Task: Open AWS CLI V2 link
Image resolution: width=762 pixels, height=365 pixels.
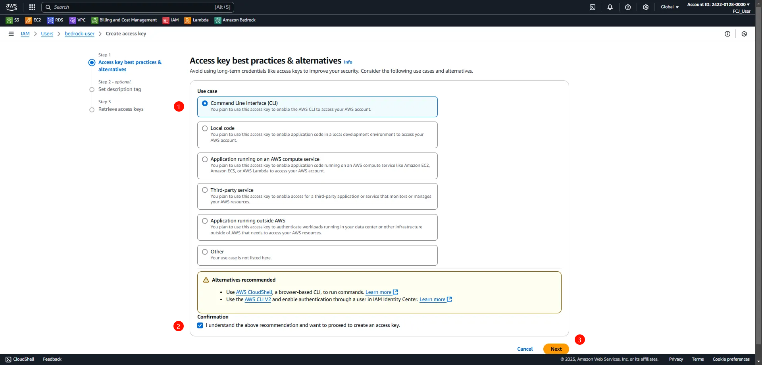Action: 258,299
